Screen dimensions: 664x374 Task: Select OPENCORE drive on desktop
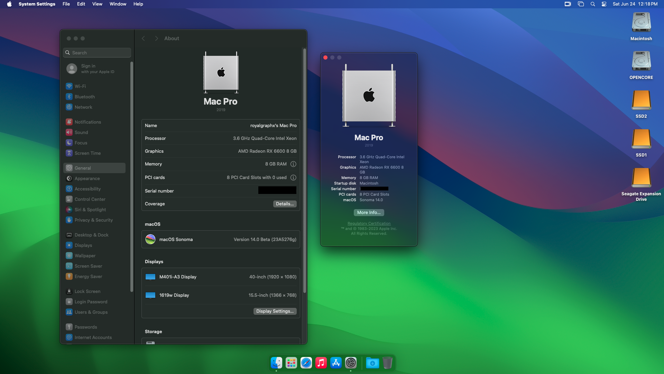[641, 65]
